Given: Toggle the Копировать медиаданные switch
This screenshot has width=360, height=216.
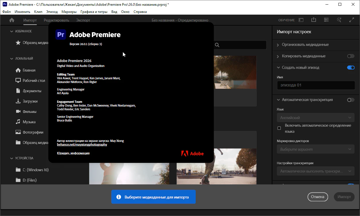Looking at the screenshot, I should [x=351, y=56].
